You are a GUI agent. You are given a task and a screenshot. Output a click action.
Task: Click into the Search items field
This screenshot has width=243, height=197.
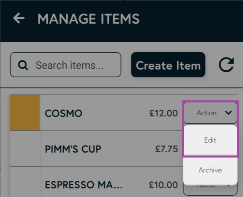click(65, 65)
